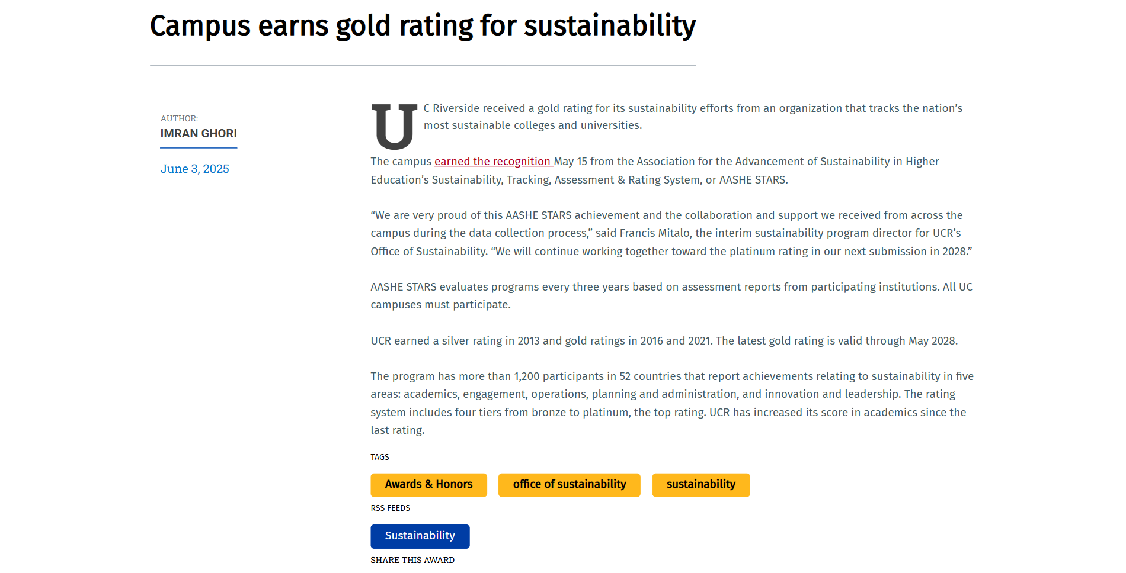Screen dimensions: 1126x573
Task: Click the June 3, 2025 date link
Action: point(194,169)
